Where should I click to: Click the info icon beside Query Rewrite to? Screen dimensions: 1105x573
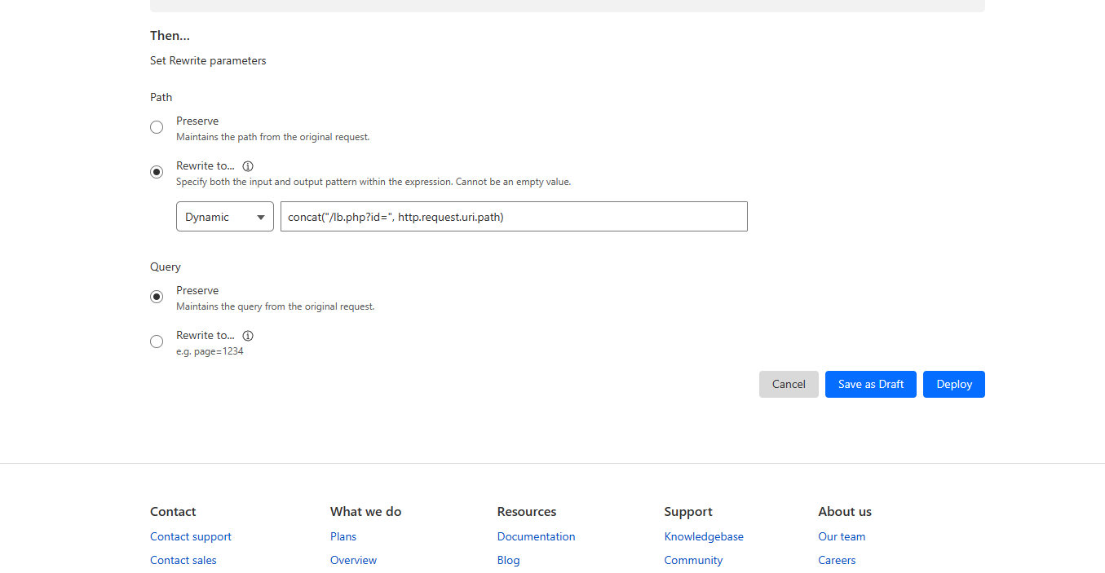click(x=248, y=336)
